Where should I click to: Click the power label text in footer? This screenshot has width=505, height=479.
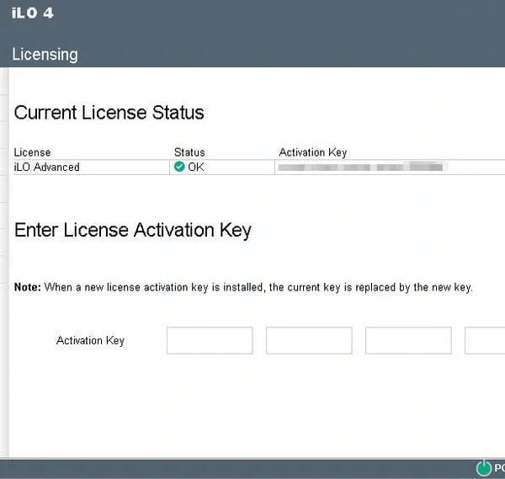click(499, 468)
